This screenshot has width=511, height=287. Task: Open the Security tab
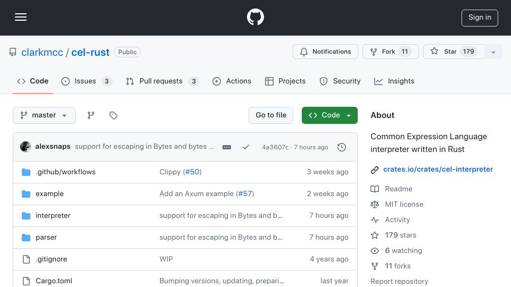coord(340,81)
